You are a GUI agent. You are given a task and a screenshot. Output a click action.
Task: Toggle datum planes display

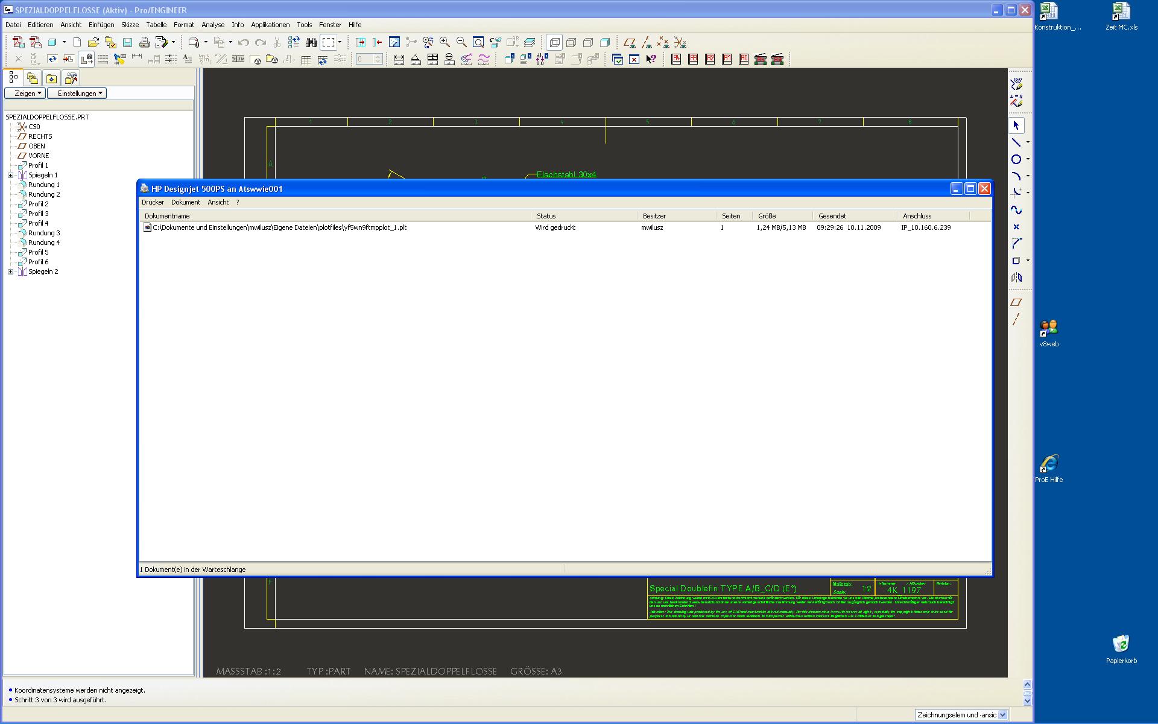(629, 42)
